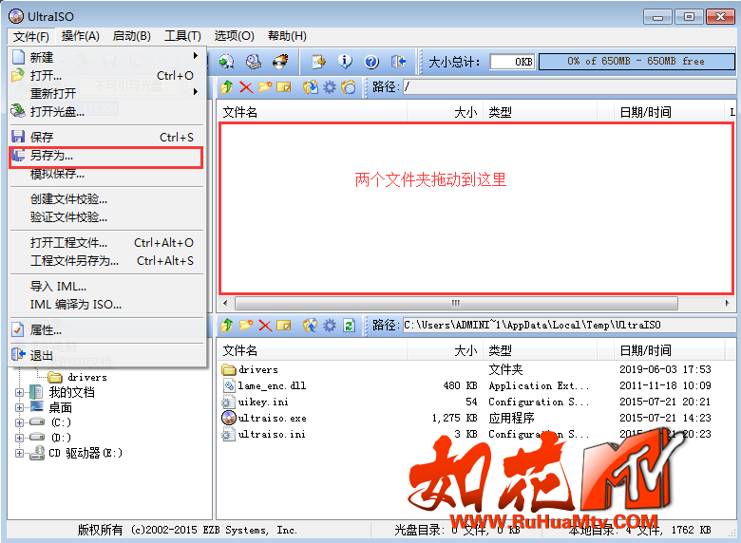Image resolution: width=741 pixels, height=543 pixels.
Task: Expand the (C:) drive node
Action: click(x=19, y=422)
